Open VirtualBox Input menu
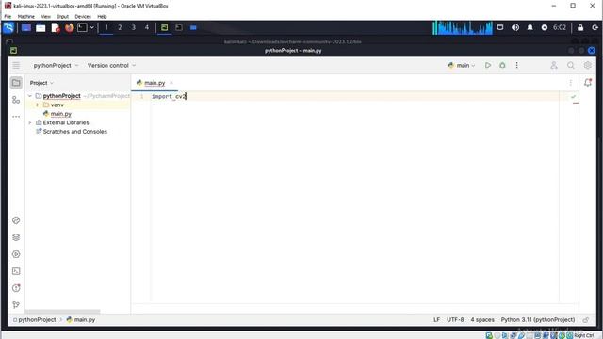This screenshot has width=603, height=339. [x=63, y=17]
